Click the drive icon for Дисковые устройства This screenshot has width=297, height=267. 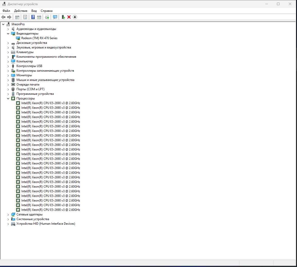tap(13, 43)
